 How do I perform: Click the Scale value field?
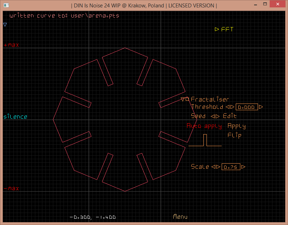click(x=231, y=167)
